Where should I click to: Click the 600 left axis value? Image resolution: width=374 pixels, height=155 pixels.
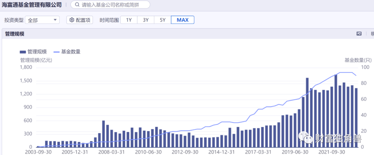click(x=28, y=121)
